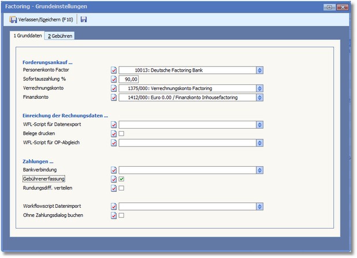Viewport: 357px width, 258px height.
Task: Click edit icon beside Personenkonto Factor
Action: [114, 70]
